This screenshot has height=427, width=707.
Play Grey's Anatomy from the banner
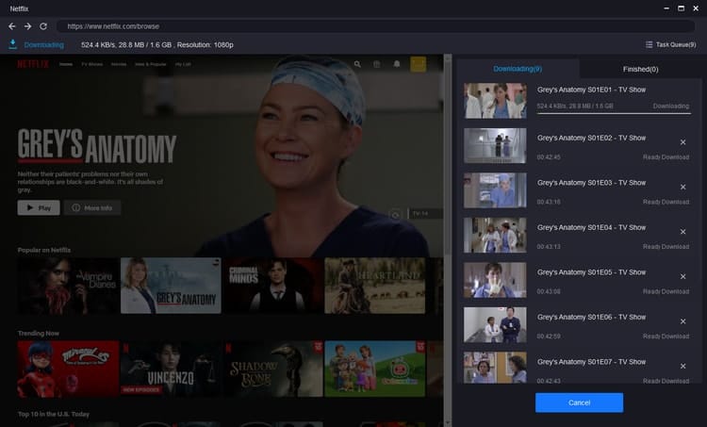[x=39, y=208]
